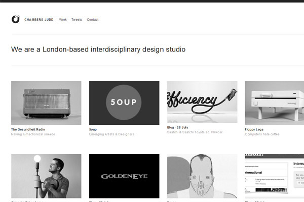Click 'Computers hate coffee' caption

point(262,134)
